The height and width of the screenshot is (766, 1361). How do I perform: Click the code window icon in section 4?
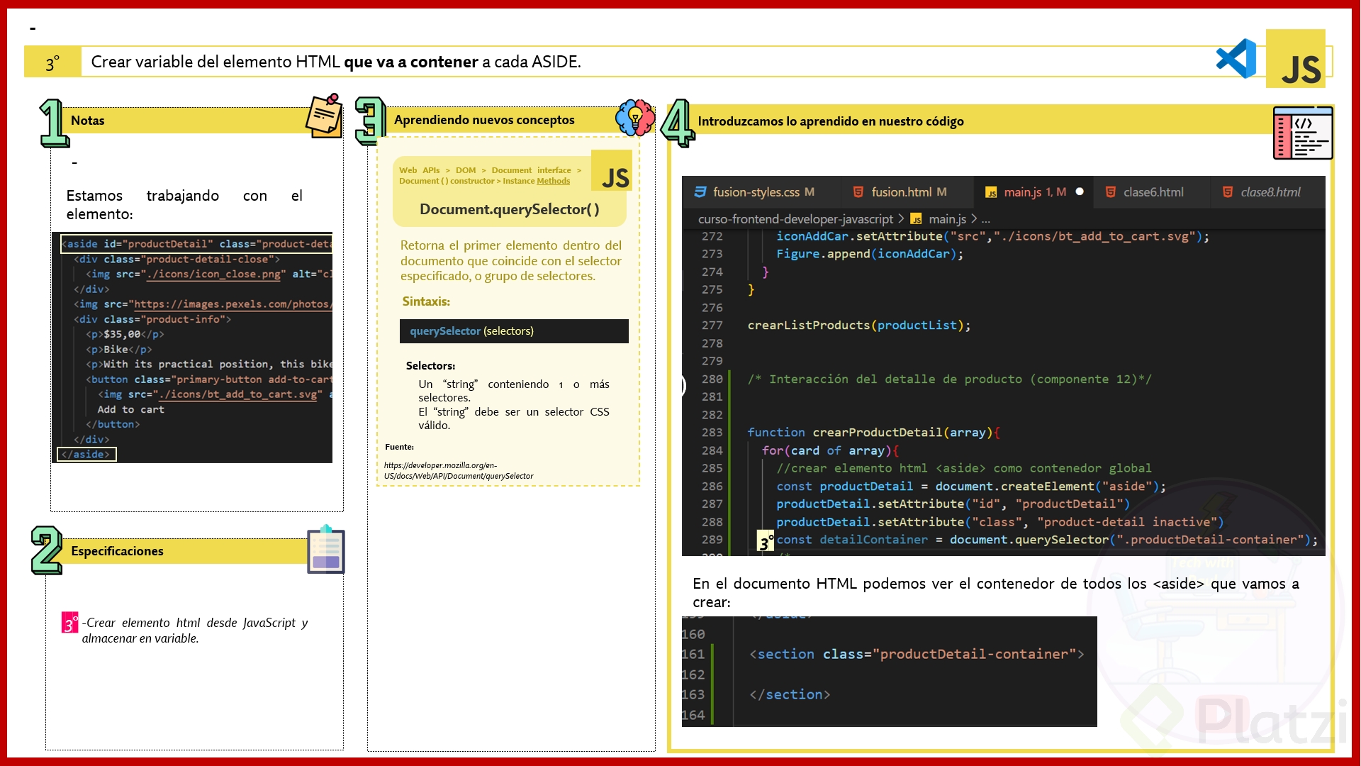(1303, 133)
